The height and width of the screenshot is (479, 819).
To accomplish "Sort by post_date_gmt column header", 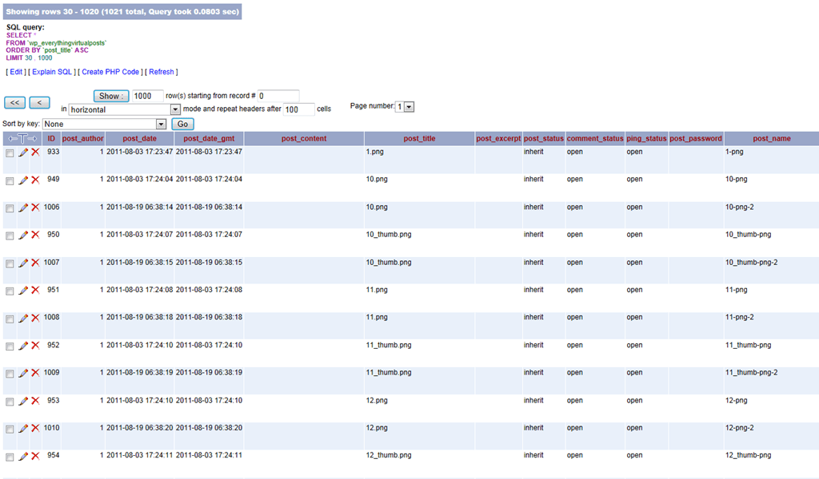I will pos(209,139).
